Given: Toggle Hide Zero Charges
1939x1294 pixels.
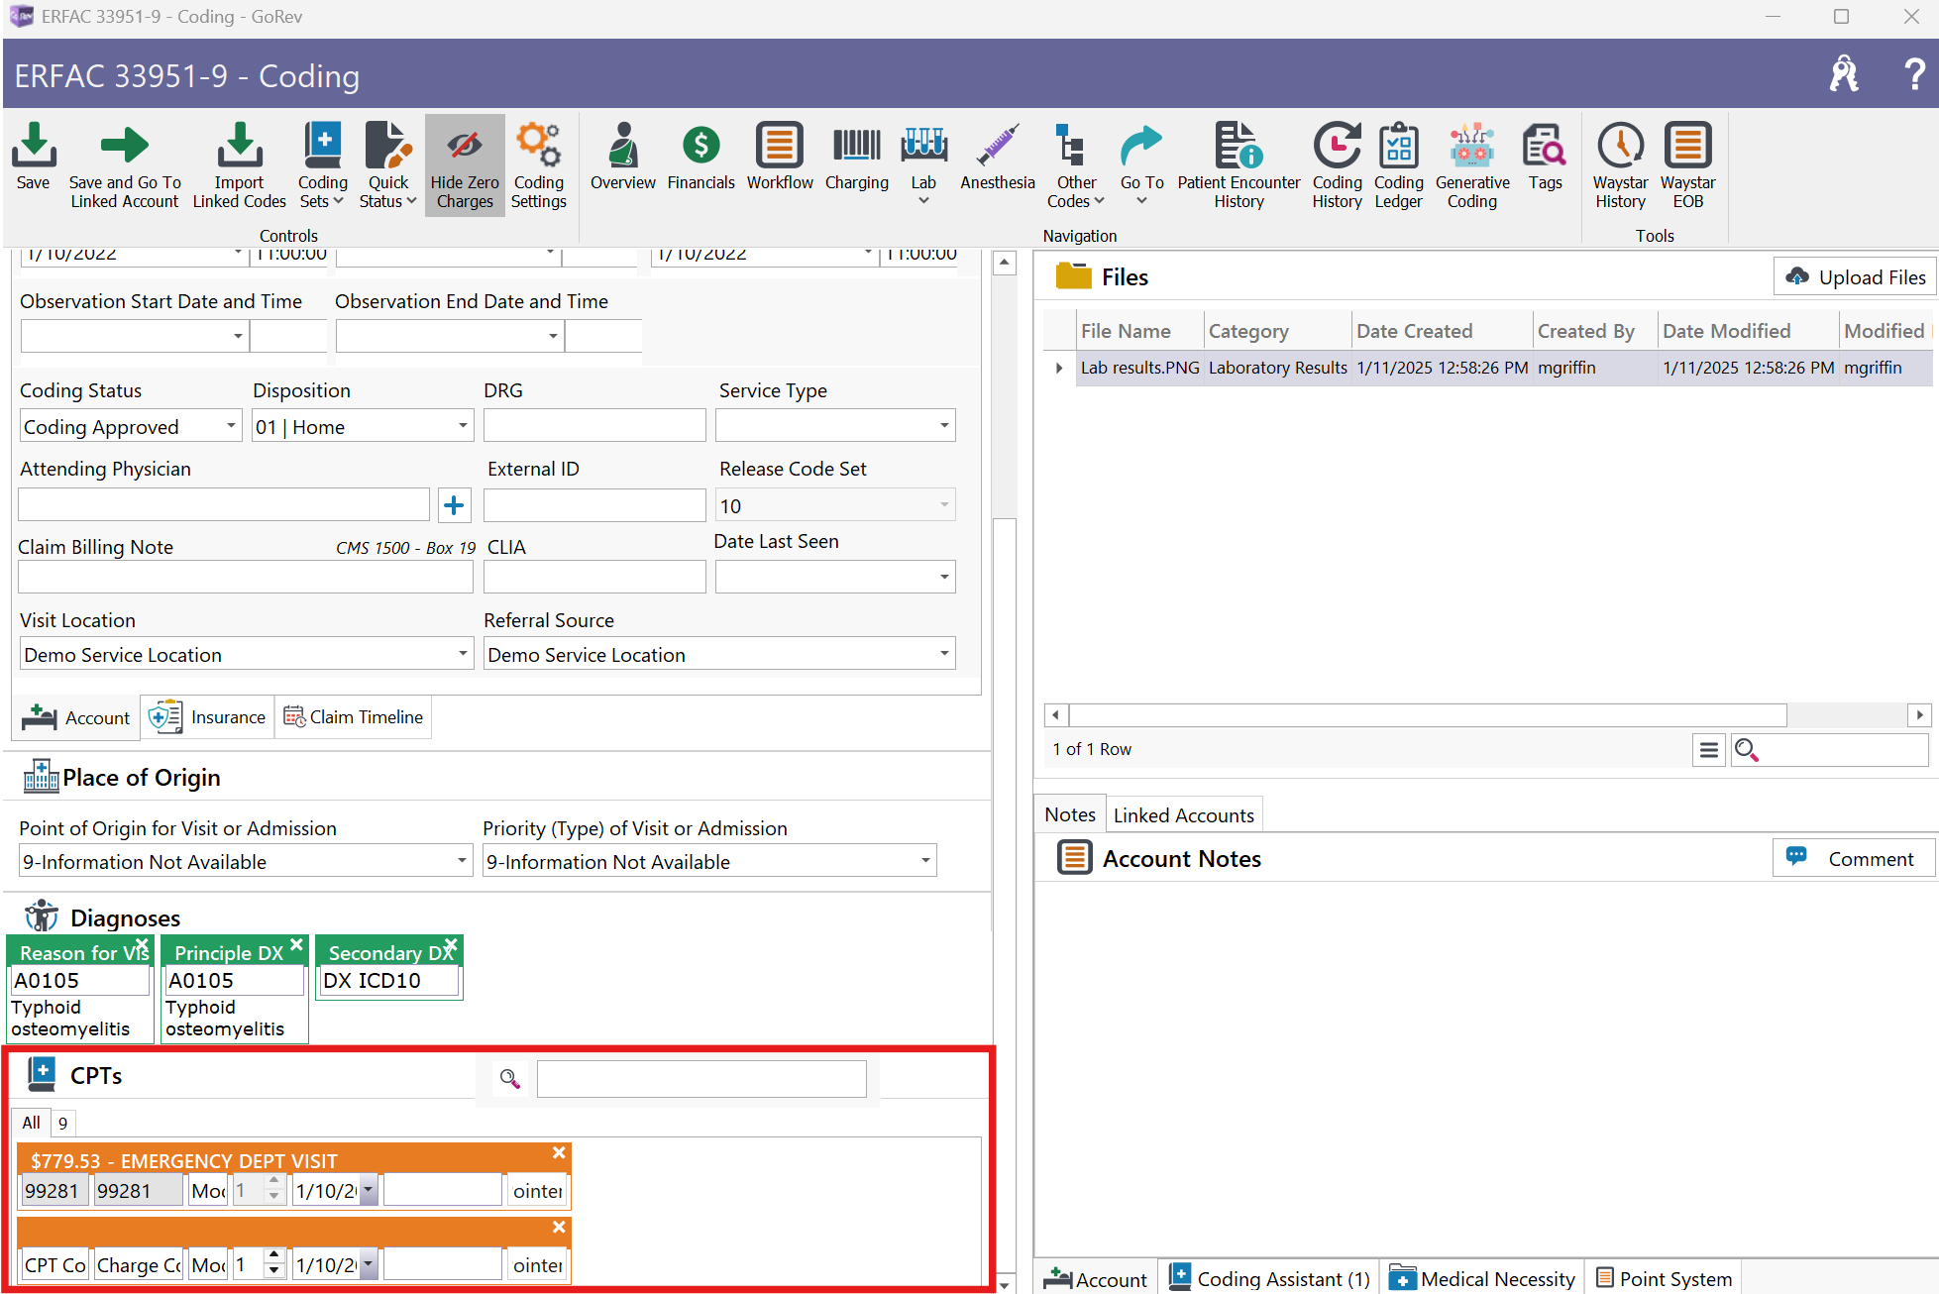Looking at the screenshot, I should click(x=465, y=163).
